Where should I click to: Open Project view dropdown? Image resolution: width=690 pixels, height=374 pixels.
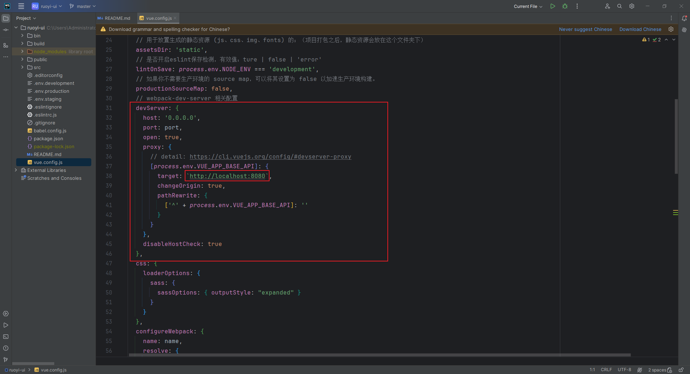(26, 18)
